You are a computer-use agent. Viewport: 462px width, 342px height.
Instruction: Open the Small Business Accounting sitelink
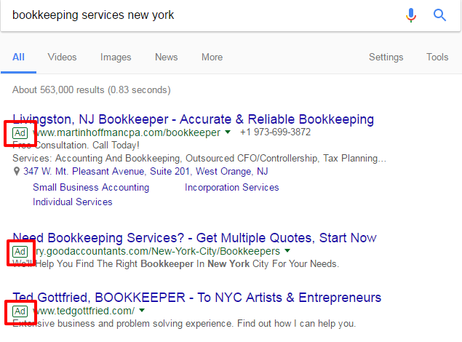coord(91,187)
